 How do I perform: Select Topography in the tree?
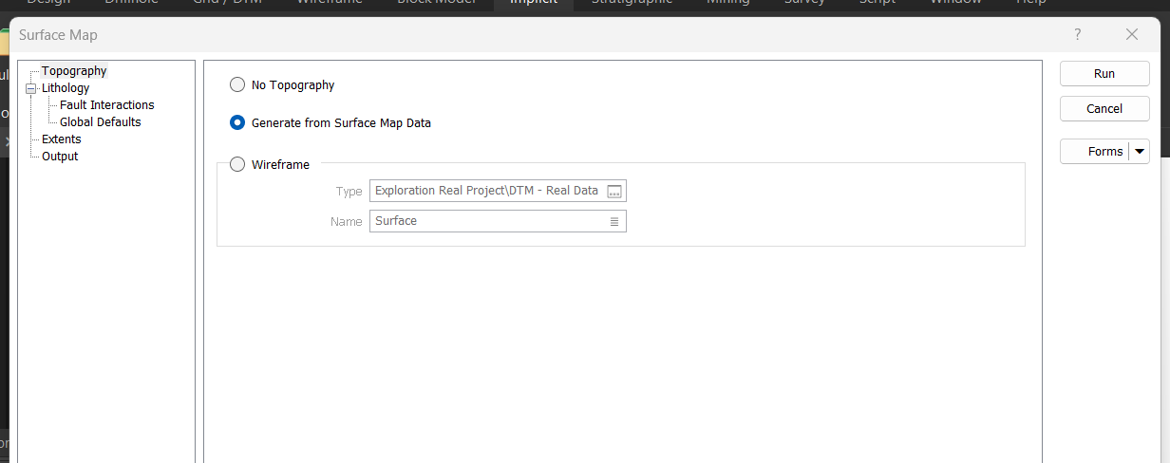[x=74, y=71]
